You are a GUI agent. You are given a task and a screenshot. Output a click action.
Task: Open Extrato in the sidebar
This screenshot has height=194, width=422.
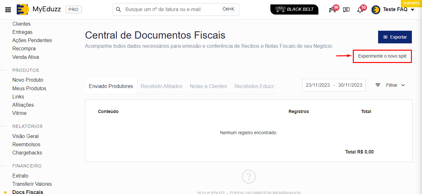[x=20, y=176]
